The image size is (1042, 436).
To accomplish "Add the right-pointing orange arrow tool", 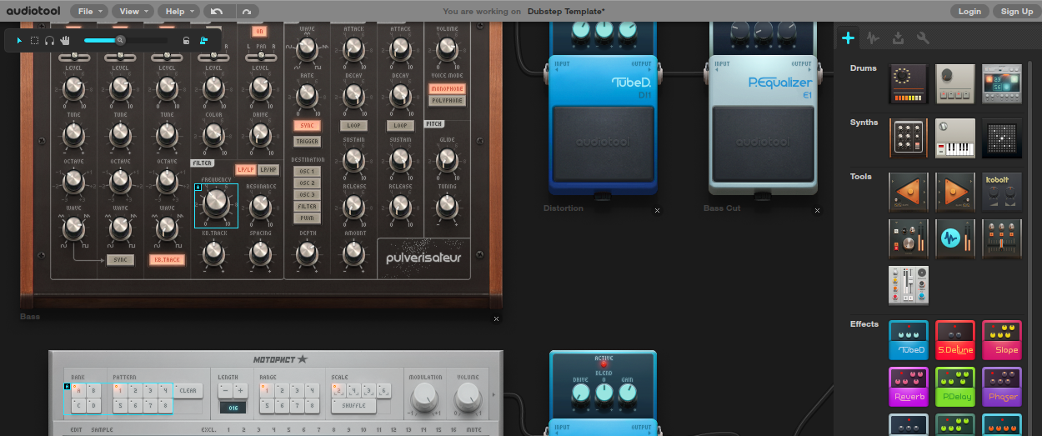I will pos(955,193).
